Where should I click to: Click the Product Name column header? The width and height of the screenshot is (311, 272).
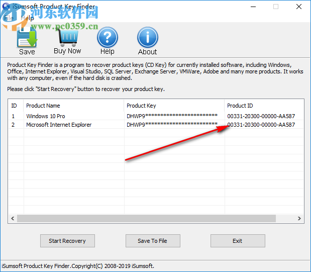coord(74,106)
